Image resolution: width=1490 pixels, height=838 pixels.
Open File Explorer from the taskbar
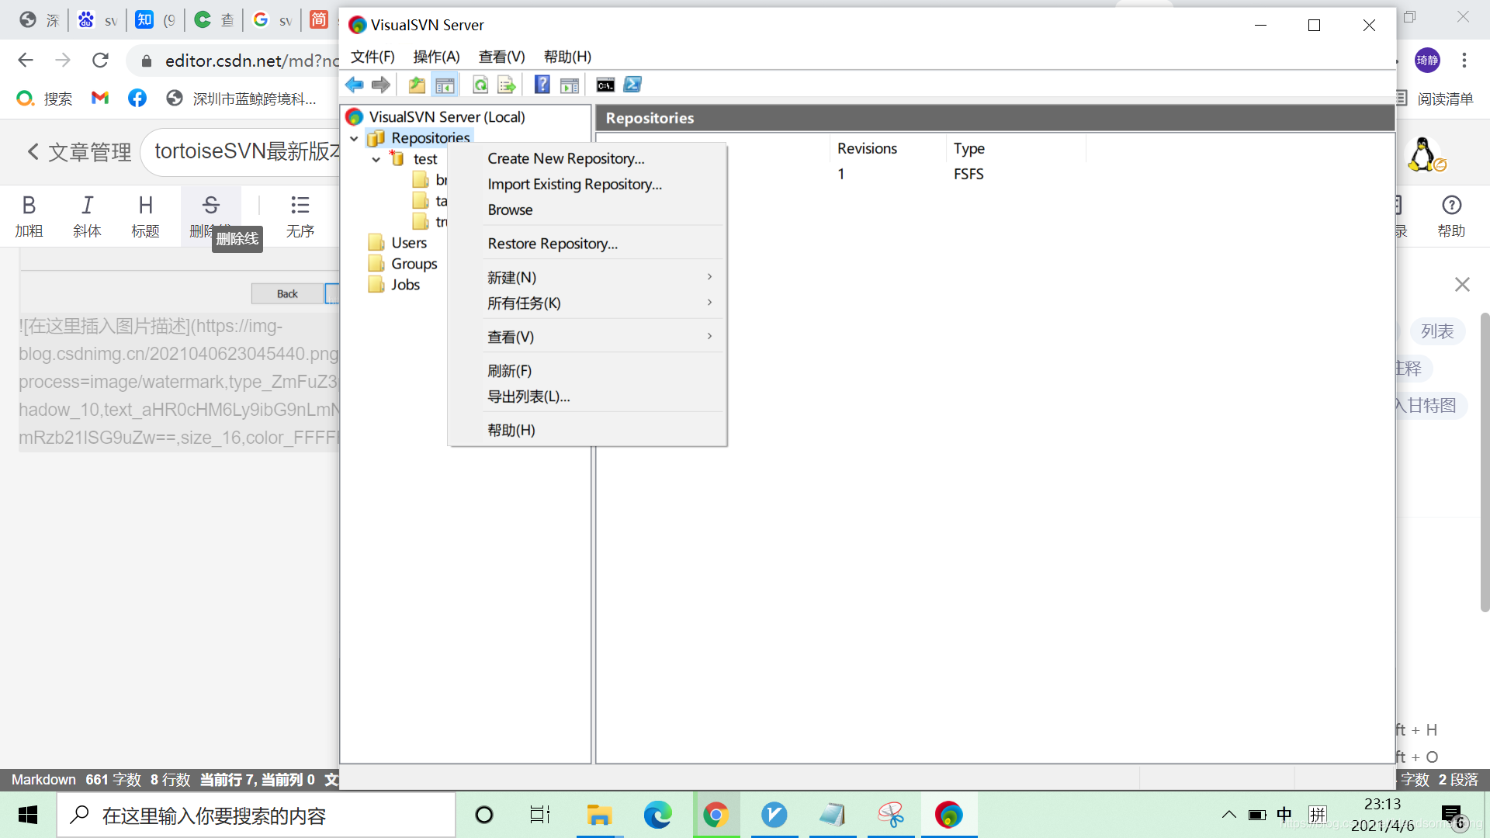(599, 815)
